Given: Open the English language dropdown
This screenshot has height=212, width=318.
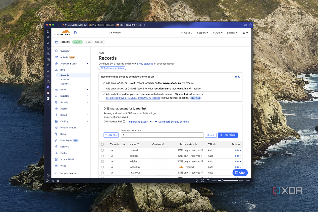Looking at the screenshot, I should (x=232, y=33).
